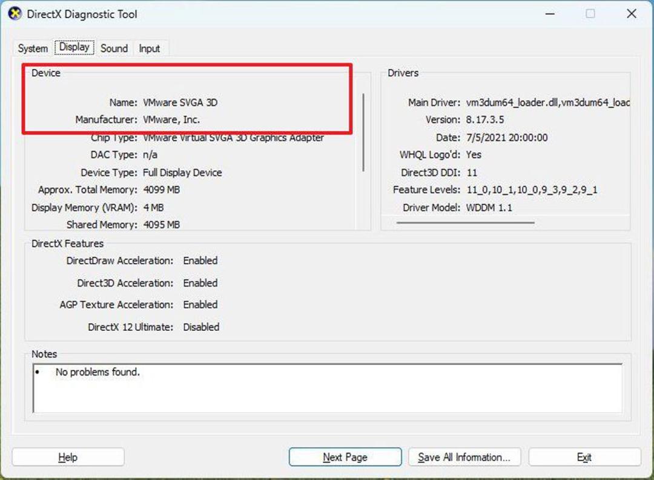Open the System tab

coord(33,48)
